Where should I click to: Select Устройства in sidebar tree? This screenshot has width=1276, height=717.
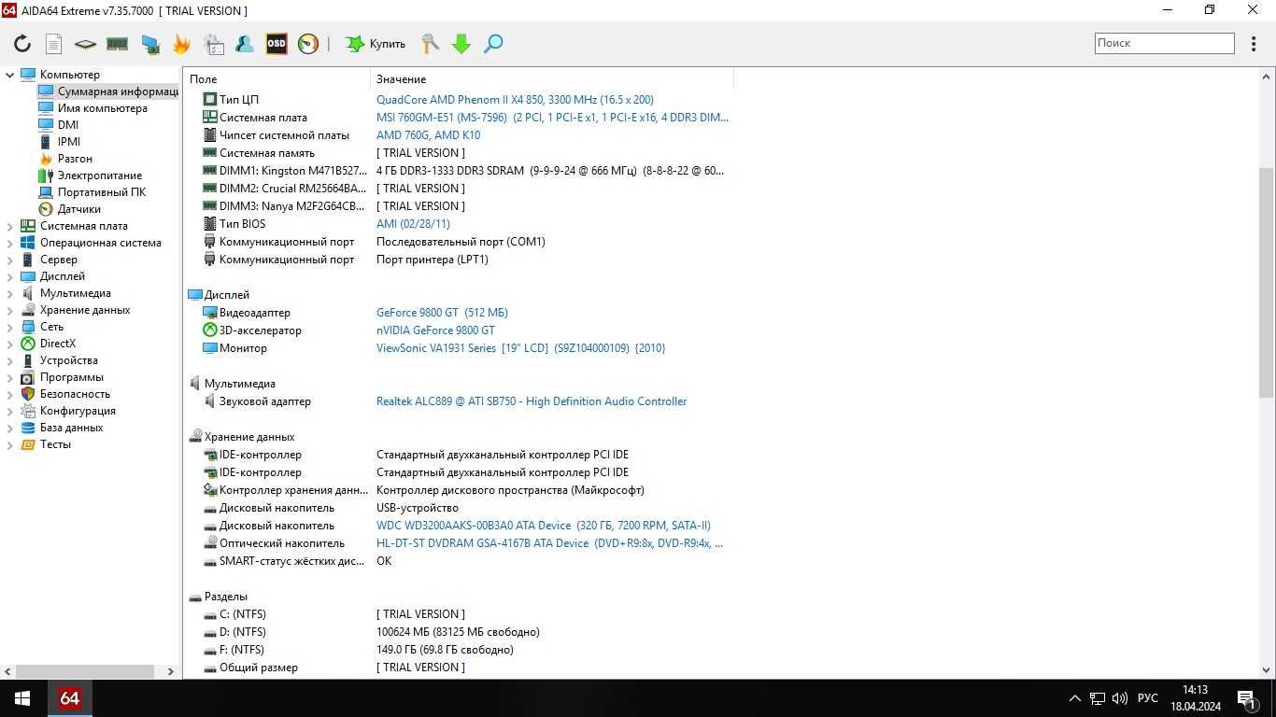click(x=60, y=360)
